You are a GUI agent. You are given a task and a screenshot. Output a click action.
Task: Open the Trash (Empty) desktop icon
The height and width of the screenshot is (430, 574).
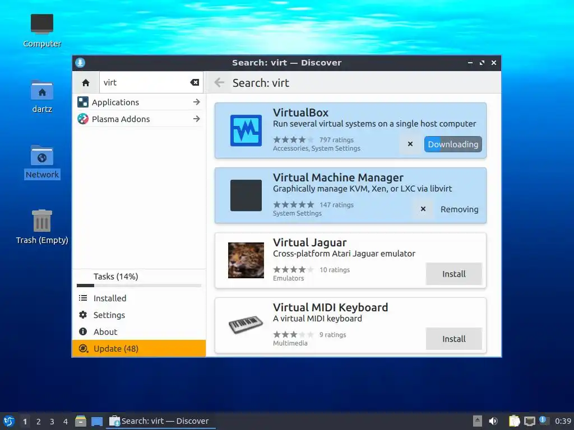coord(42,227)
